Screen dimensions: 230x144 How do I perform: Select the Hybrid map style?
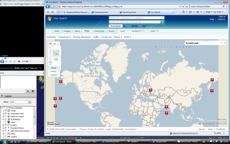pos(54,75)
